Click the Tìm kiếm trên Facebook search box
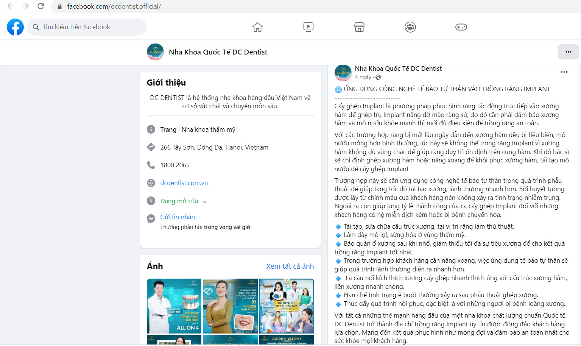 87,27
